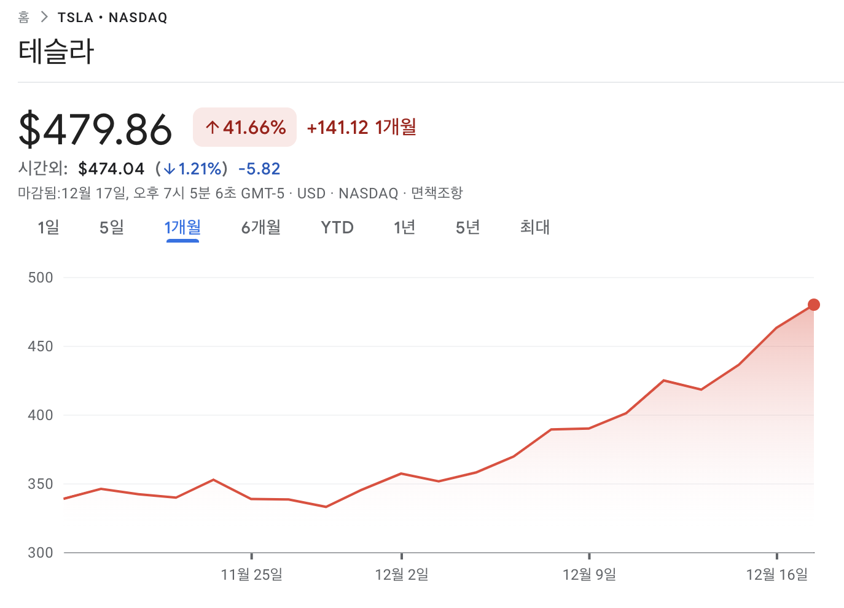844x608 pixels.
Task: Switch to the 1일 range tab
Action: [x=49, y=228]
